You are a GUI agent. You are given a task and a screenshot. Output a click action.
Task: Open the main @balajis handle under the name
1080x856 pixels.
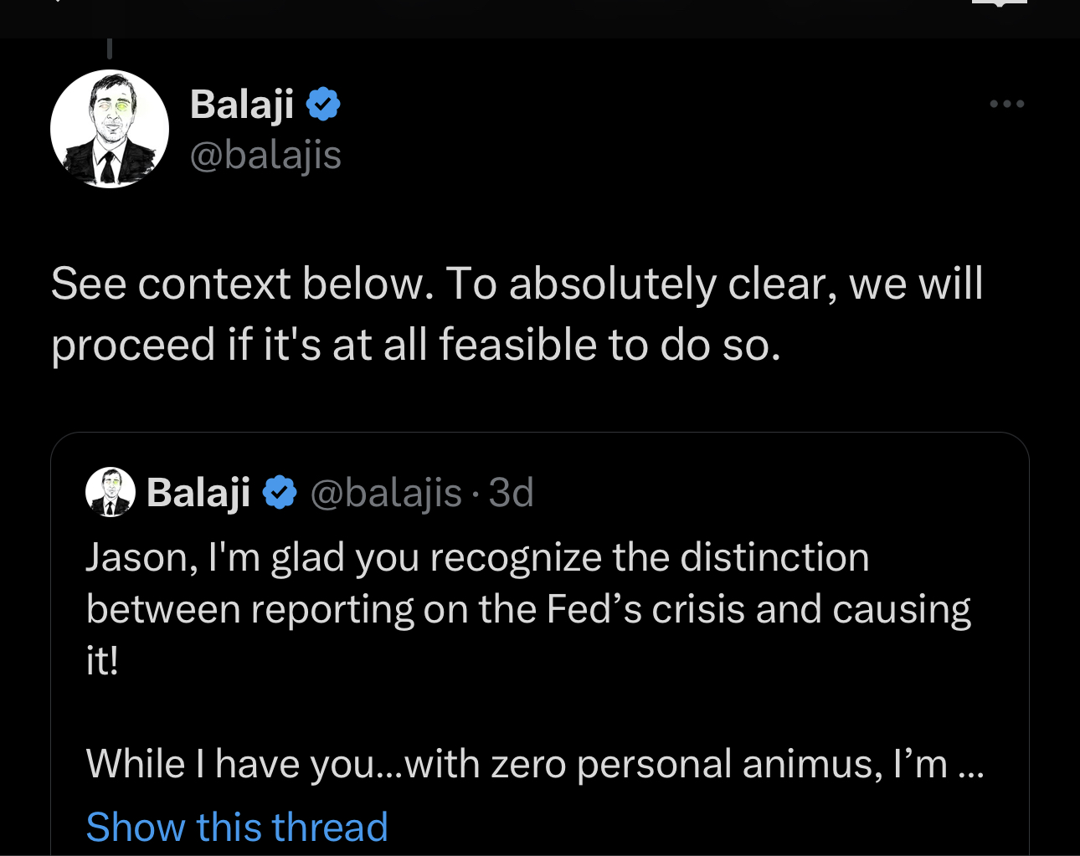click(x=265, y=155)
